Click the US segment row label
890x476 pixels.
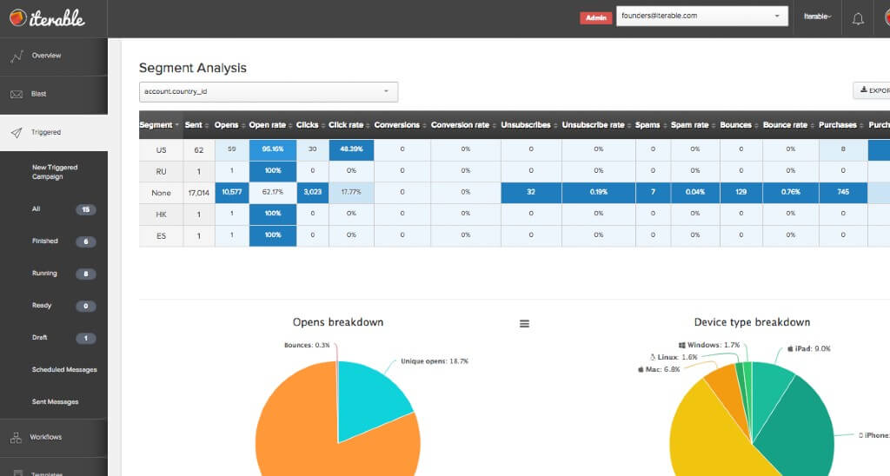click(161, 150)
